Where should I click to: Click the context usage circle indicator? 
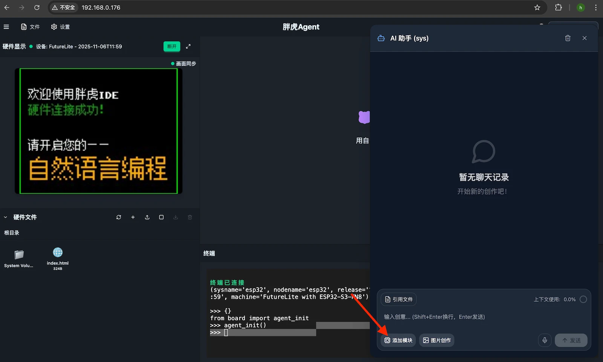pos(583,300)
